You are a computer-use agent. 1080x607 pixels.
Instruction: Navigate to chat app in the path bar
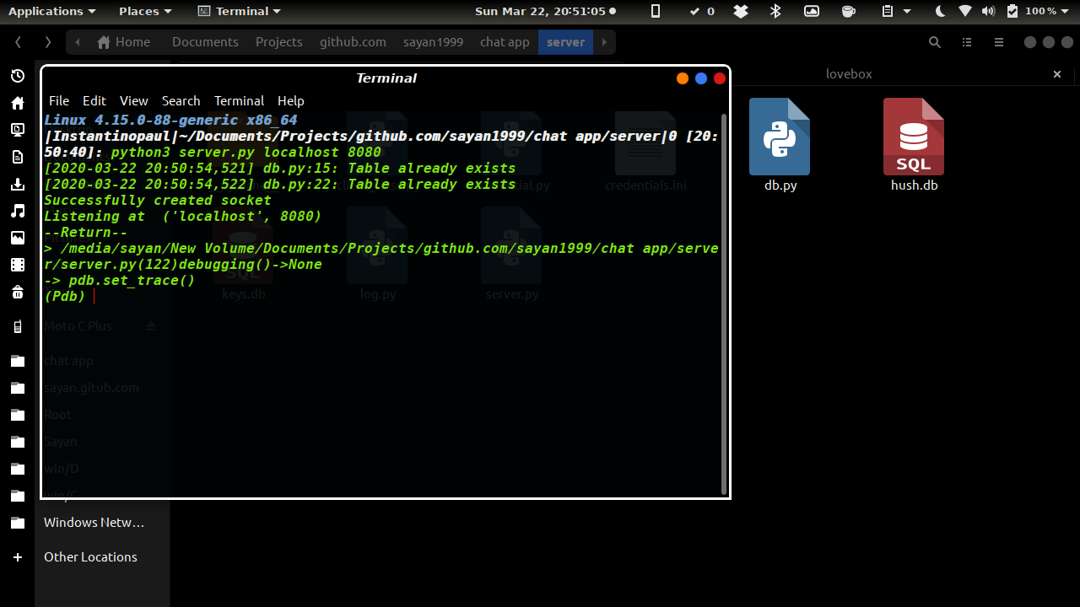click(x=505, y=42)
